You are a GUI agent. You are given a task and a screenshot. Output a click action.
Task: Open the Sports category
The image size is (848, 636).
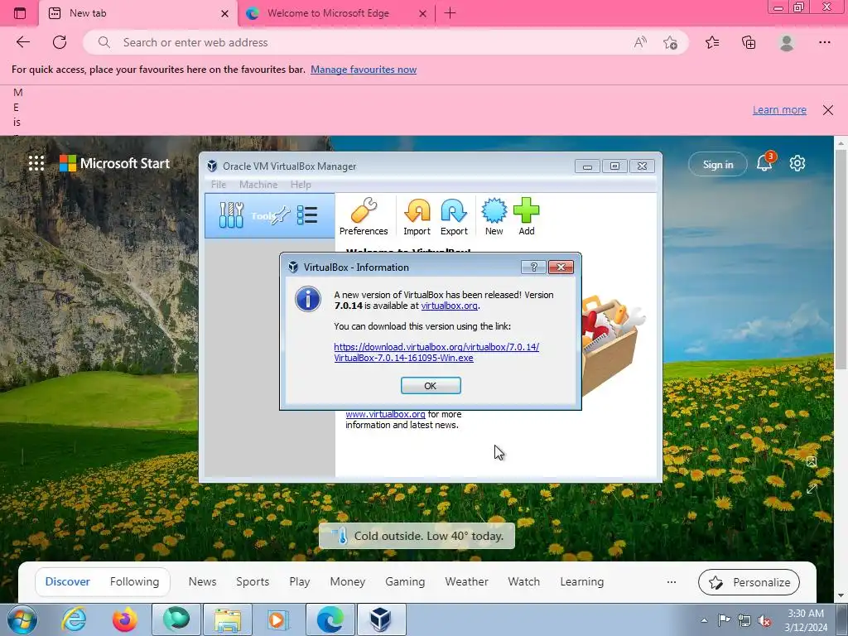tap(253, 581)
